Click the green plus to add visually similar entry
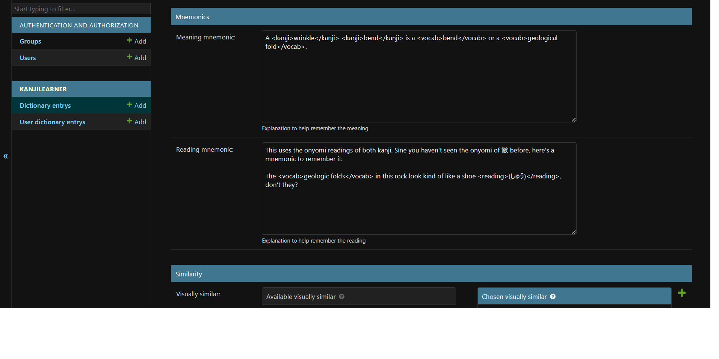The width and height of the screenshot is (719, 359). click(x=681, y=293)
